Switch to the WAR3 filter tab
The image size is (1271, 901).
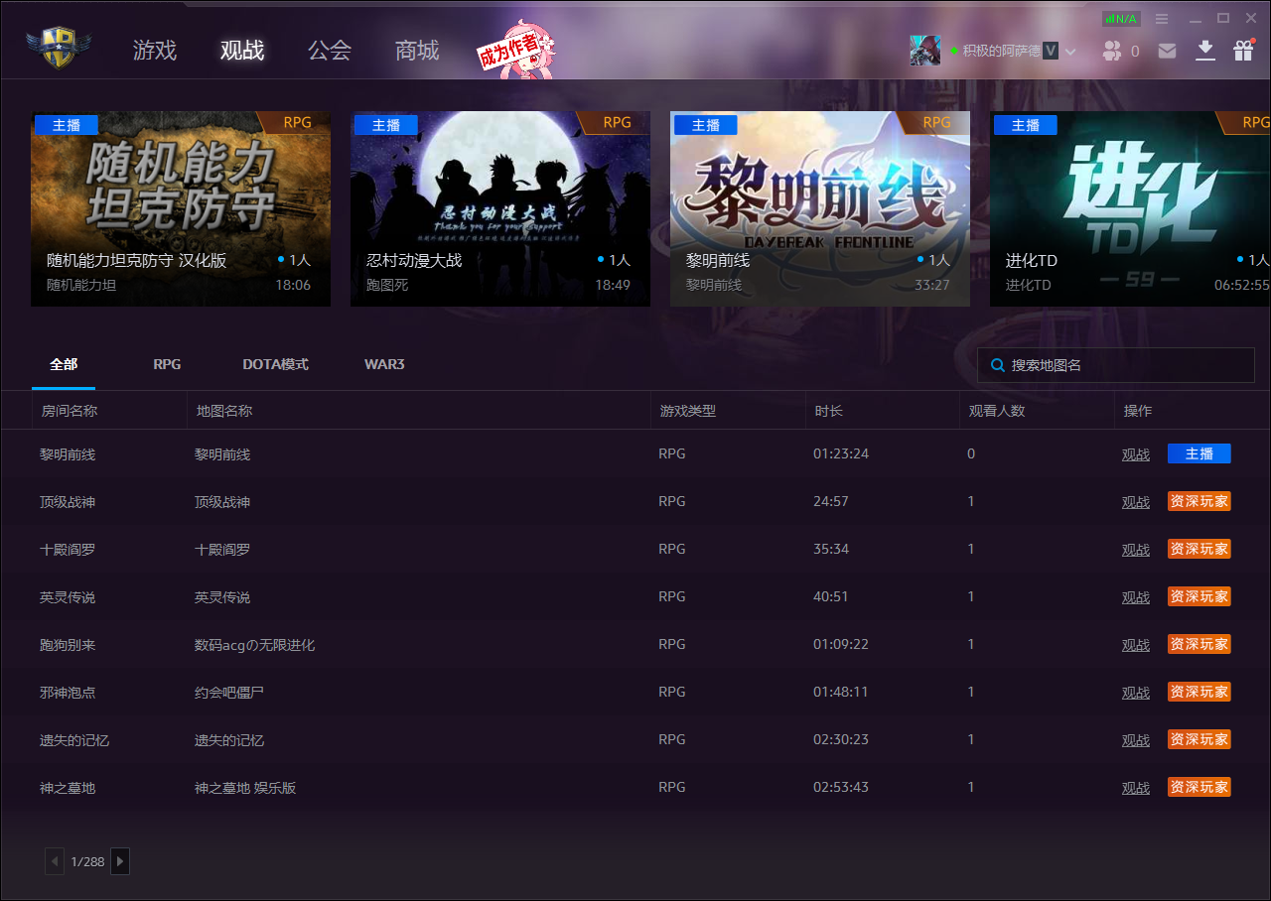[x=384, y=364]
